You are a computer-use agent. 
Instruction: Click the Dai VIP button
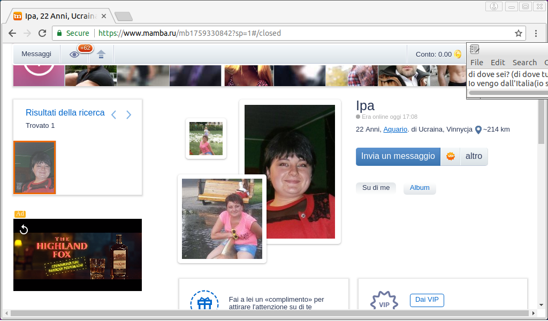tap(427, 300)
